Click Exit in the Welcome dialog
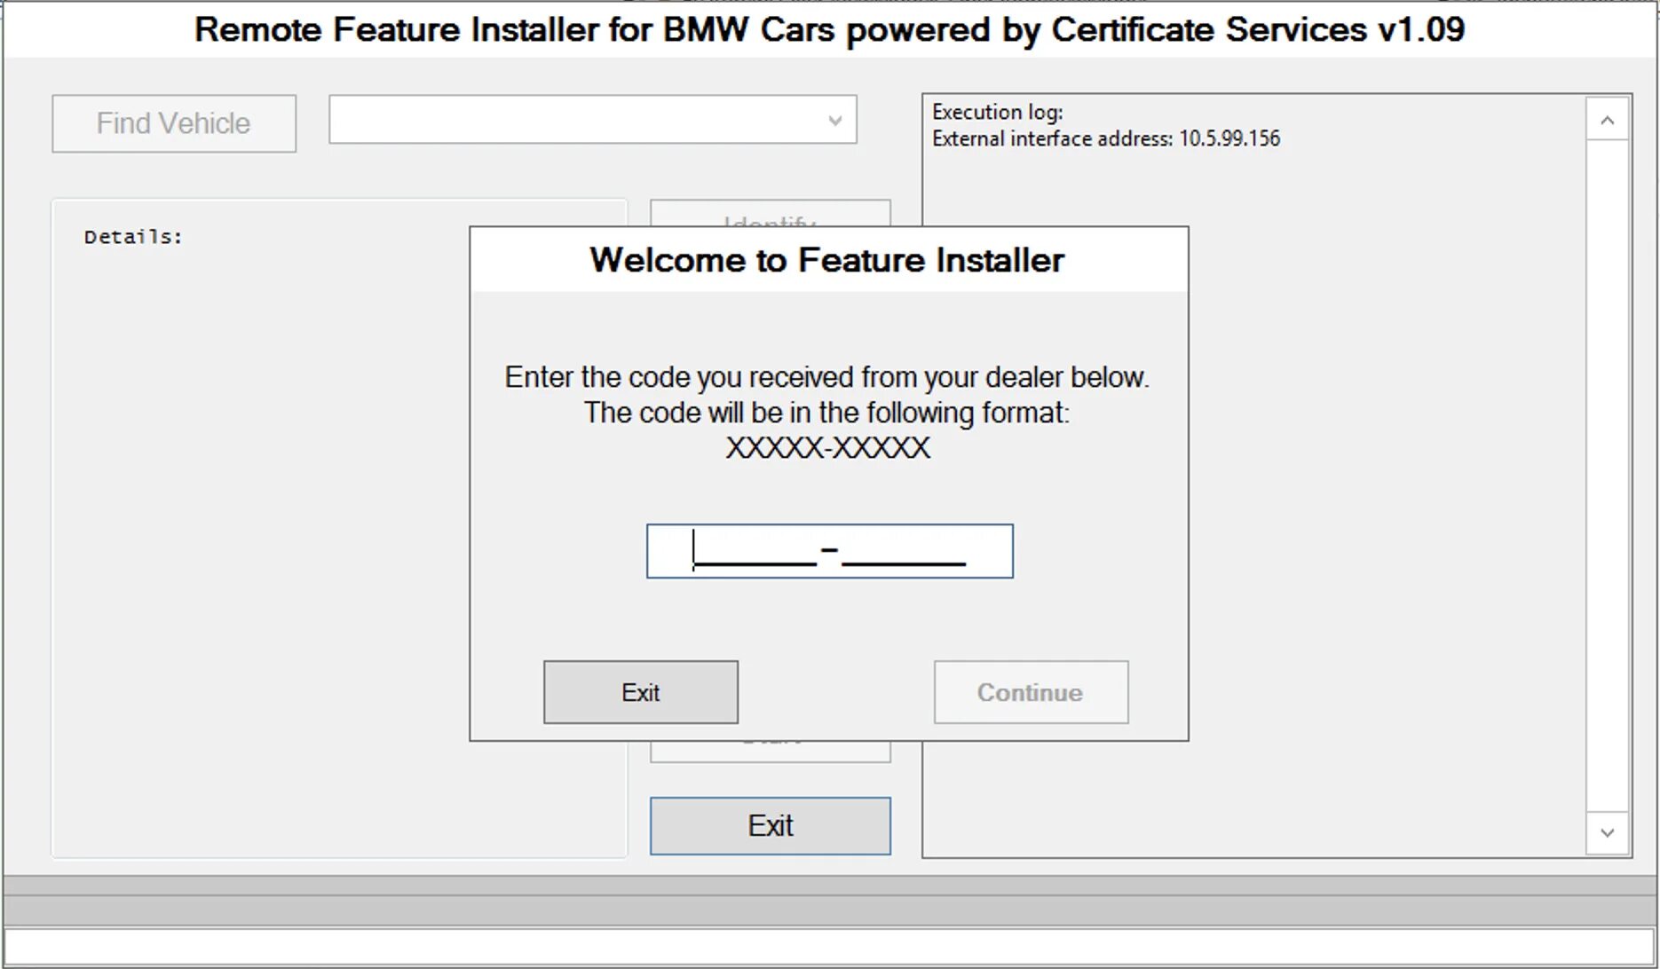This screenshot has height=969, width=1660. [x=641, y=692]
